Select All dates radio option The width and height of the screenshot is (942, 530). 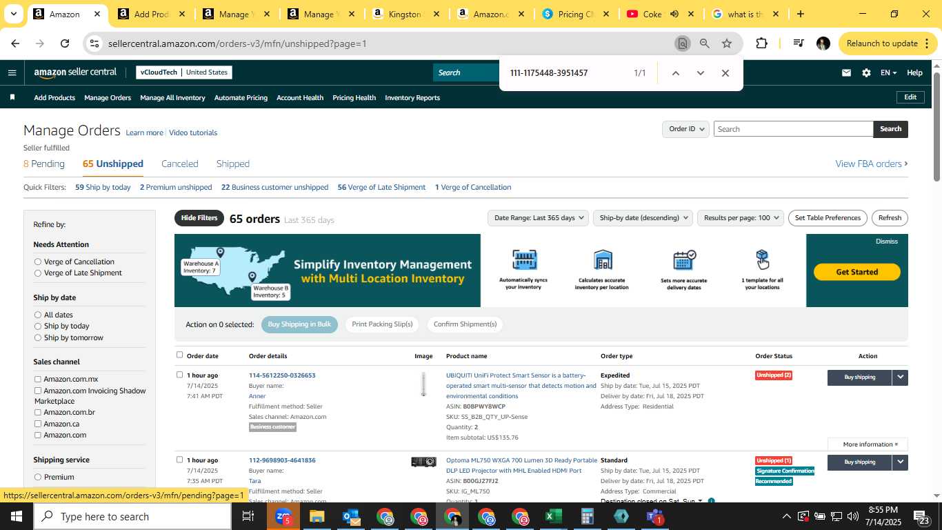[38, 315]
